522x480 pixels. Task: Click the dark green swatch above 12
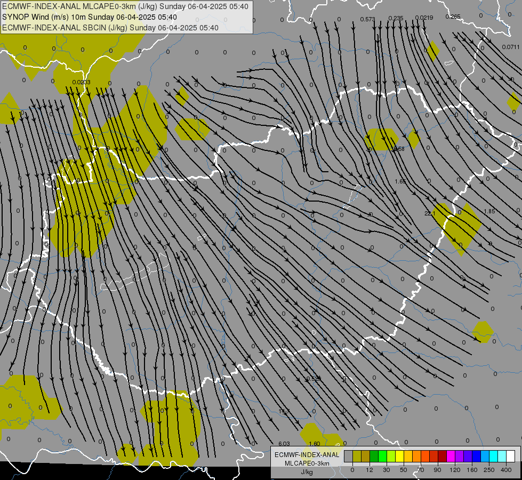[x=374, y=456]
